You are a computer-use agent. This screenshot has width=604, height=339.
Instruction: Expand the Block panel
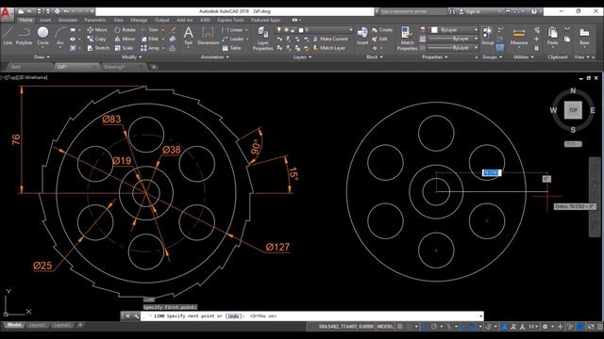pyautogui.click(x=375, y=56)
